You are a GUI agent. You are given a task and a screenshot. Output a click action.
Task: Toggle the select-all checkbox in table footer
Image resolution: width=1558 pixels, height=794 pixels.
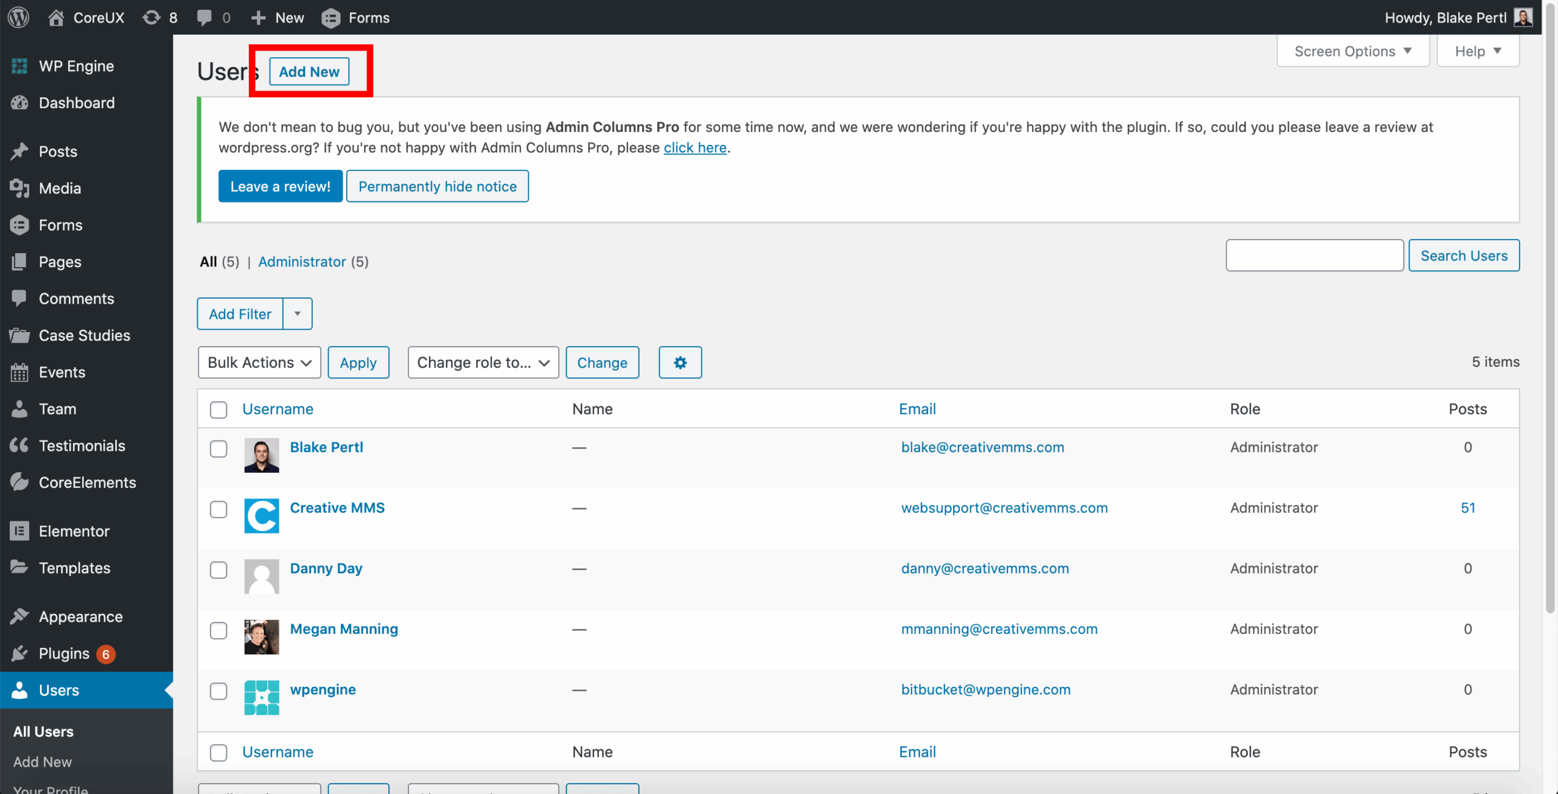[218, 753]
